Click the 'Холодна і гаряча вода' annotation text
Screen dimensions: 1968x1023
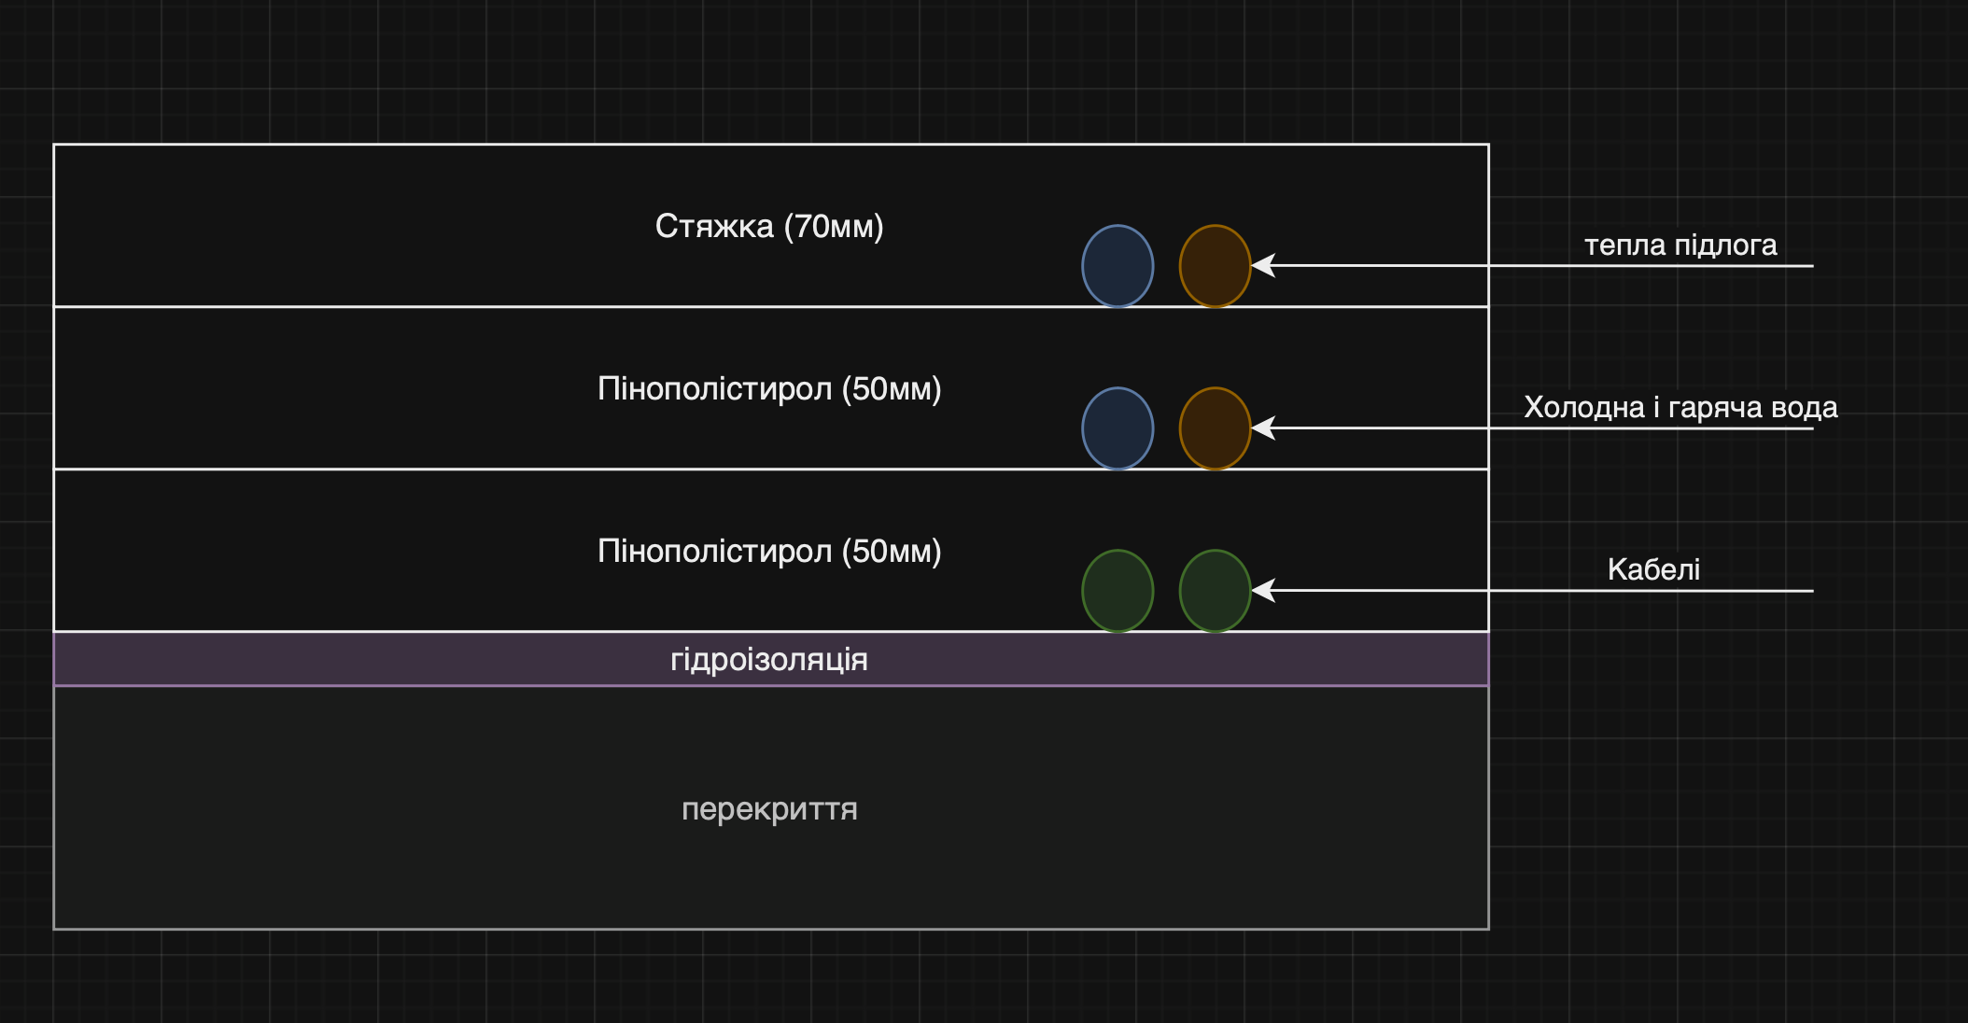pos(1680,408)
